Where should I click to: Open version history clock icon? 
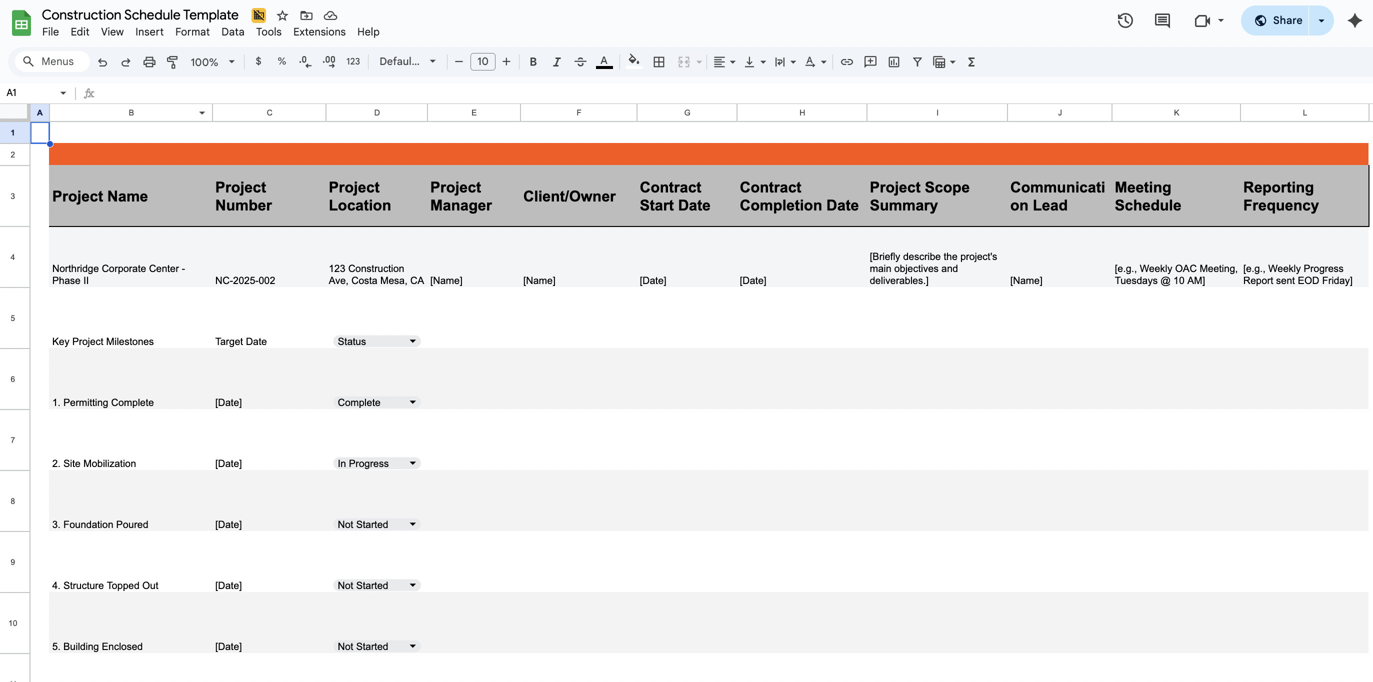point(1124,21)
